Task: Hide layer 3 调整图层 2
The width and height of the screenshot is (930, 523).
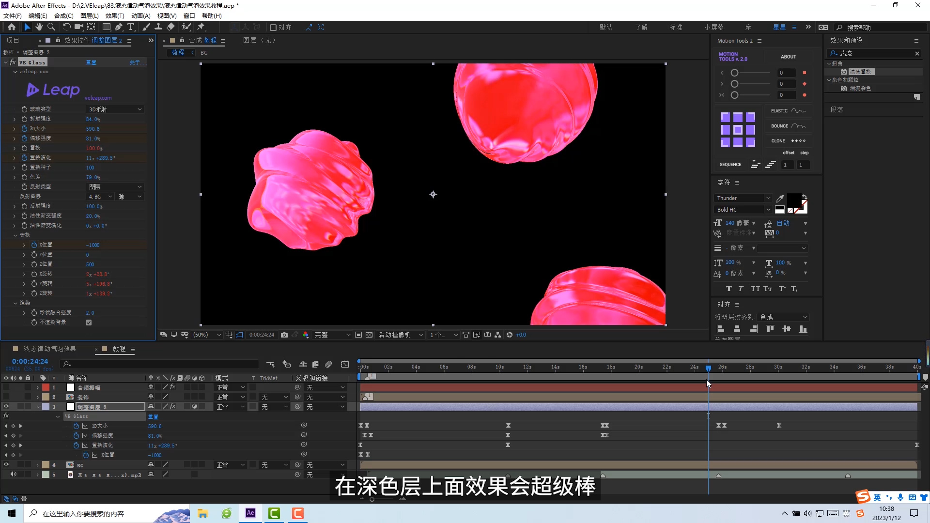Action: pyautogui.click(x=6, y=407)
